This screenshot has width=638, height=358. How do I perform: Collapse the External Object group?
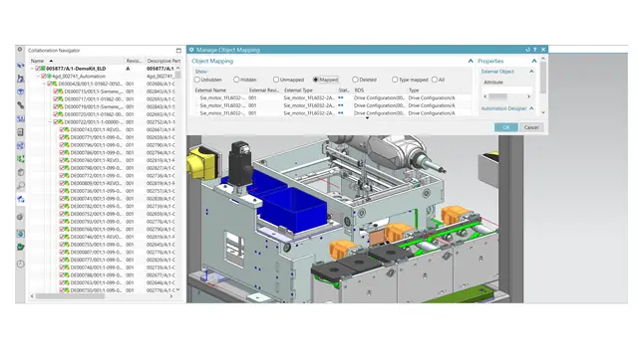click(531, 72)
